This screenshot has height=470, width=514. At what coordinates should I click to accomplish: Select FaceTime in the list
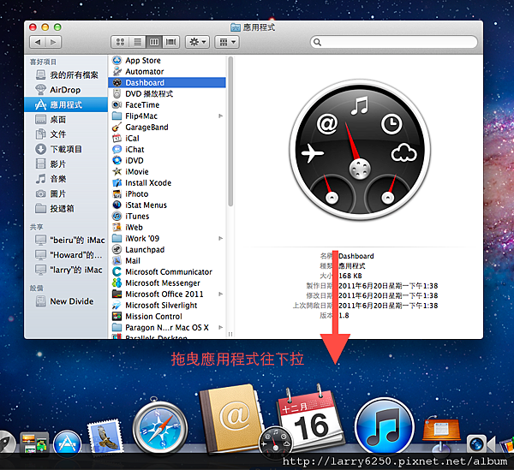pyautogui.click(x=167, y=104)
